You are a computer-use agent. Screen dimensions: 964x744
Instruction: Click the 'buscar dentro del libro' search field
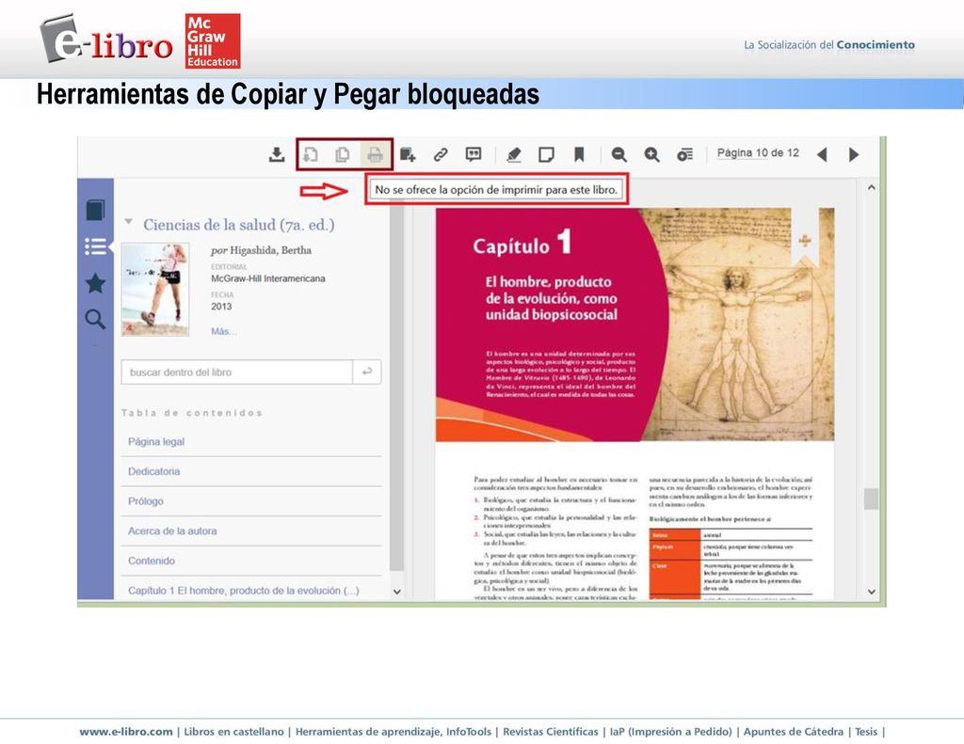236,372
